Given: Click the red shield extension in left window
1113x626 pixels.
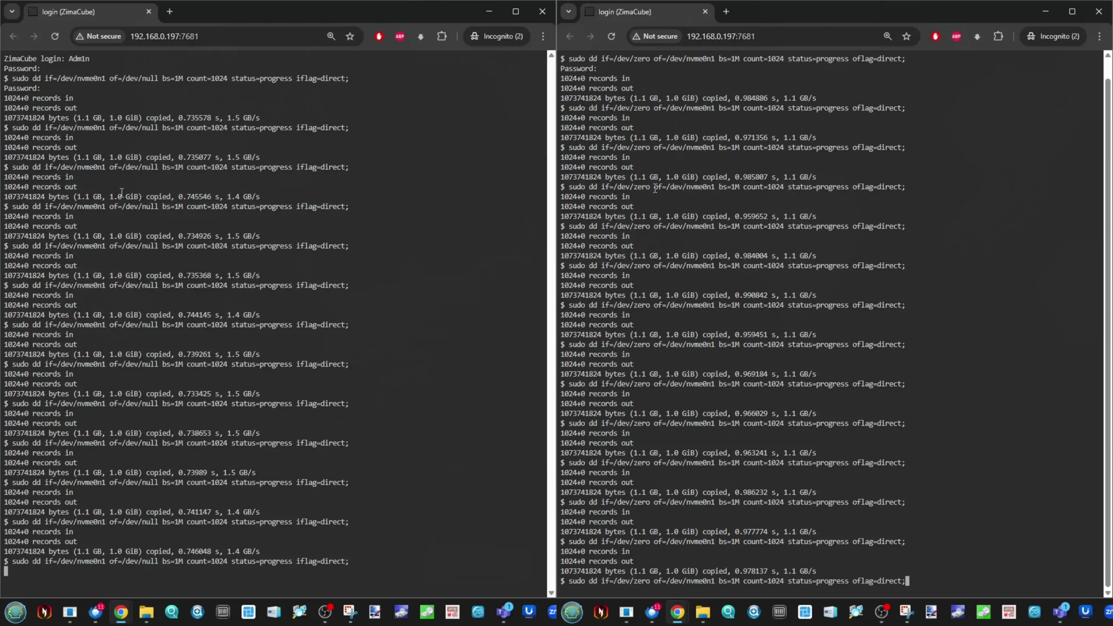Looking at the screenshot, I should [x=379, y=36].
